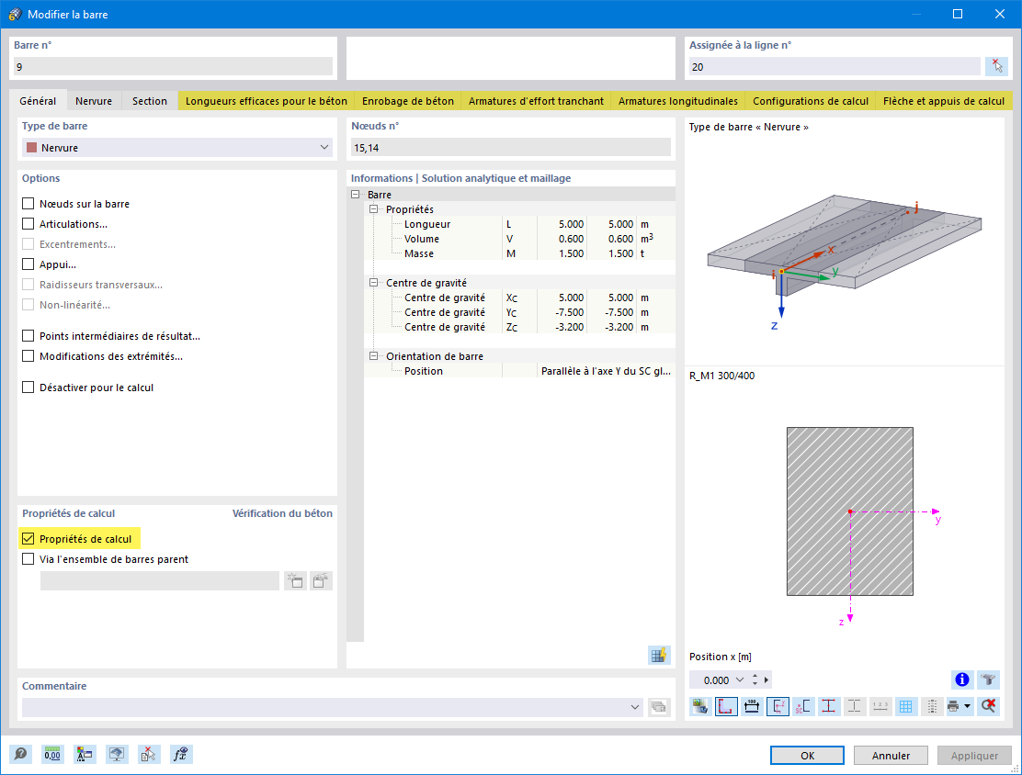Image resolution: width=1022 pixels, height=775 pixels.
Task: Click the pick-line cursor icon beside line 20
Action: click(x=996, y=66)
